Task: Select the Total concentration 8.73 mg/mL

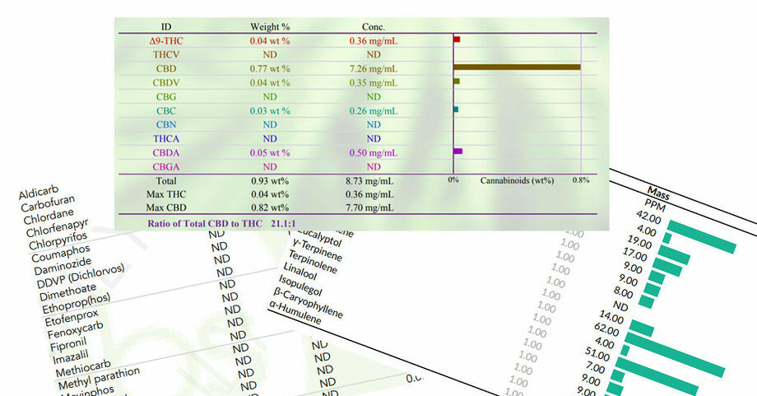Action: [373, 180]
